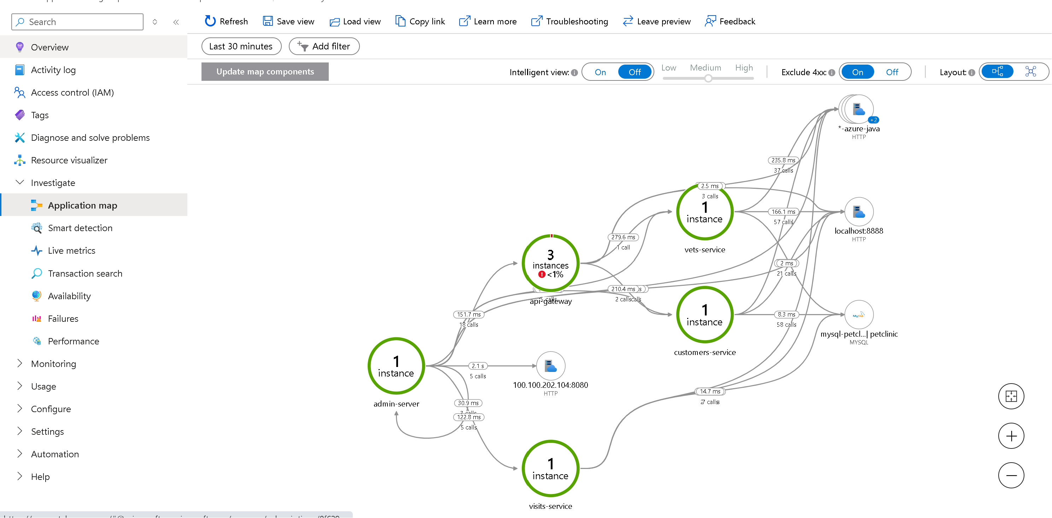Click the Save view disk icon
The height and width of the screenshot is (518, 1052).
pyautogui.click(x=268, y=21)
